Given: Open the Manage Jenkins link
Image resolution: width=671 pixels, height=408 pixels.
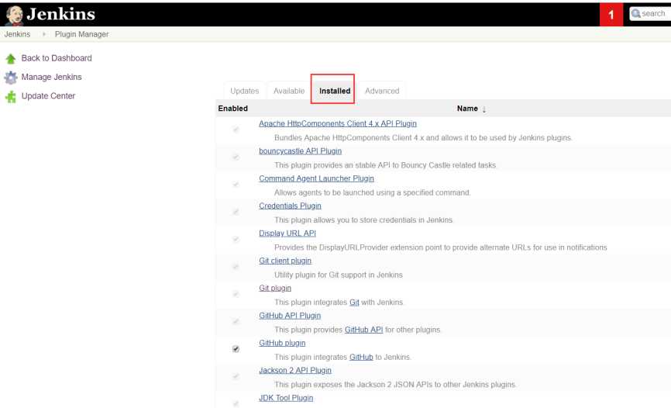Looking at the screenshot, I should click(x=51, y=77).
